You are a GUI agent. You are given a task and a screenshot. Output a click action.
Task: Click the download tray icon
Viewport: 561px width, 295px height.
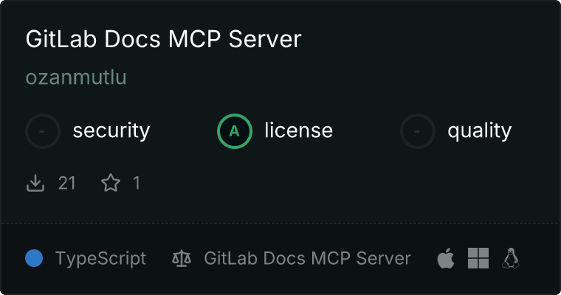pyautogui.click(x=35, y=183)
